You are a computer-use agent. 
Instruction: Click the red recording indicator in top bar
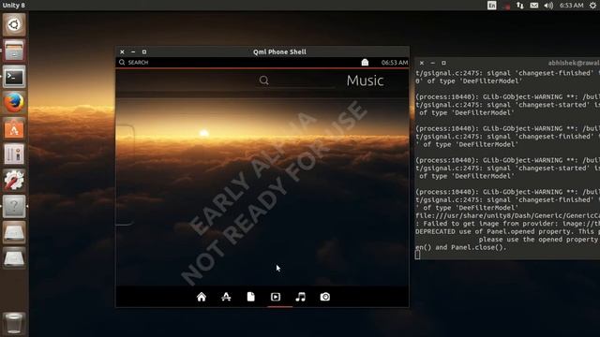pos(507,7)
